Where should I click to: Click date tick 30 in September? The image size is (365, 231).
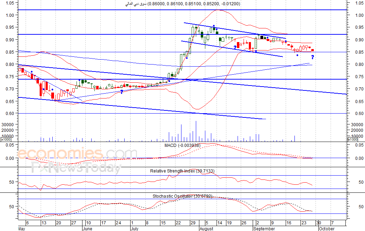point(318,223)
